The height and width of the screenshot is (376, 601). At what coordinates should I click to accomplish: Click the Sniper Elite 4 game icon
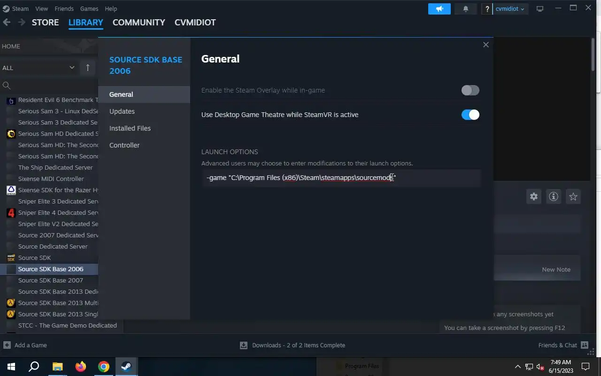[x=11, y=212]
